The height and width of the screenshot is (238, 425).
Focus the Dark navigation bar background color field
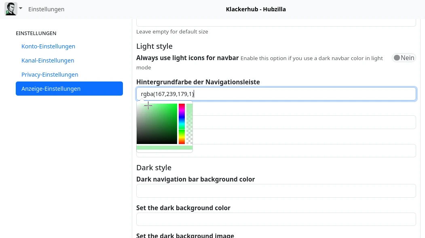[276, 191]
